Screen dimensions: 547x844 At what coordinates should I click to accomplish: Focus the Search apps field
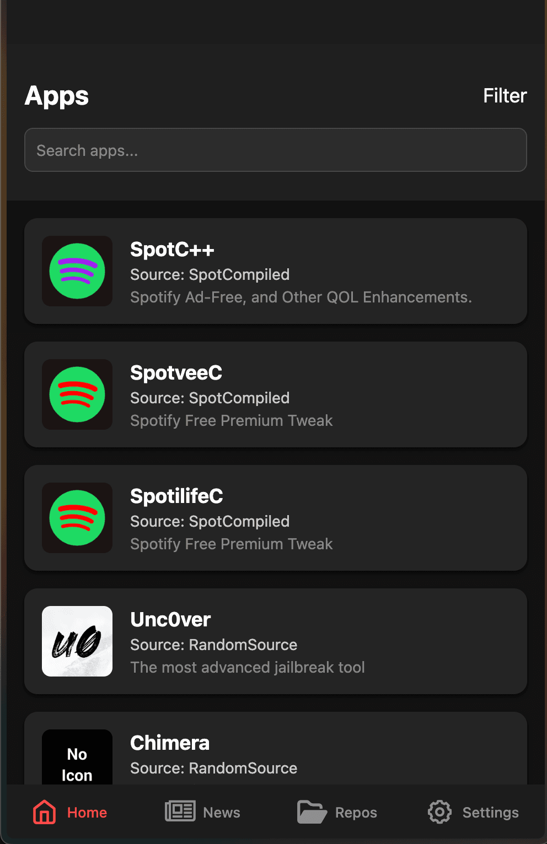(x=276, y=150)
